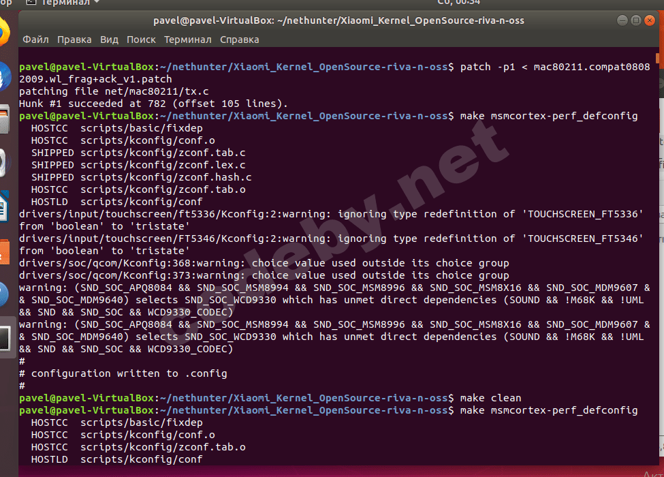This screenshot has height=477, width=664.
Task: Click the qcom/Kconfig:373 warning line
Action: [x=264, y=276]
